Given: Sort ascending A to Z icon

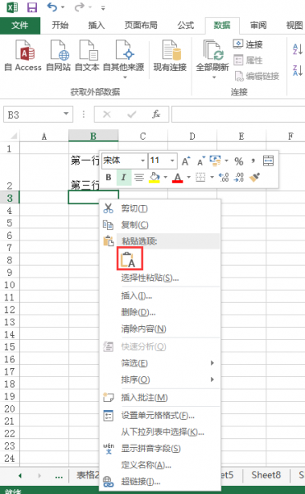Looking at the screenshot, I should 298,49.
